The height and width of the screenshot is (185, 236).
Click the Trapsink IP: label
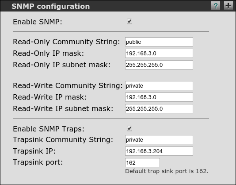(x=34, y=151)
